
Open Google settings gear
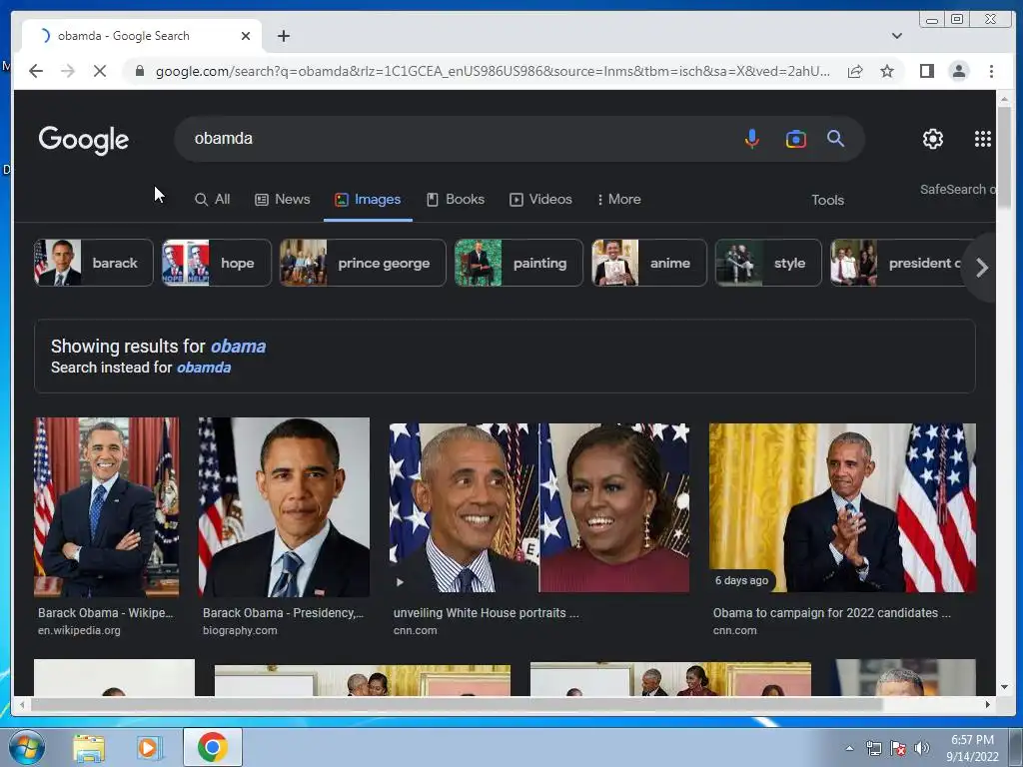(x=932, y=139)
